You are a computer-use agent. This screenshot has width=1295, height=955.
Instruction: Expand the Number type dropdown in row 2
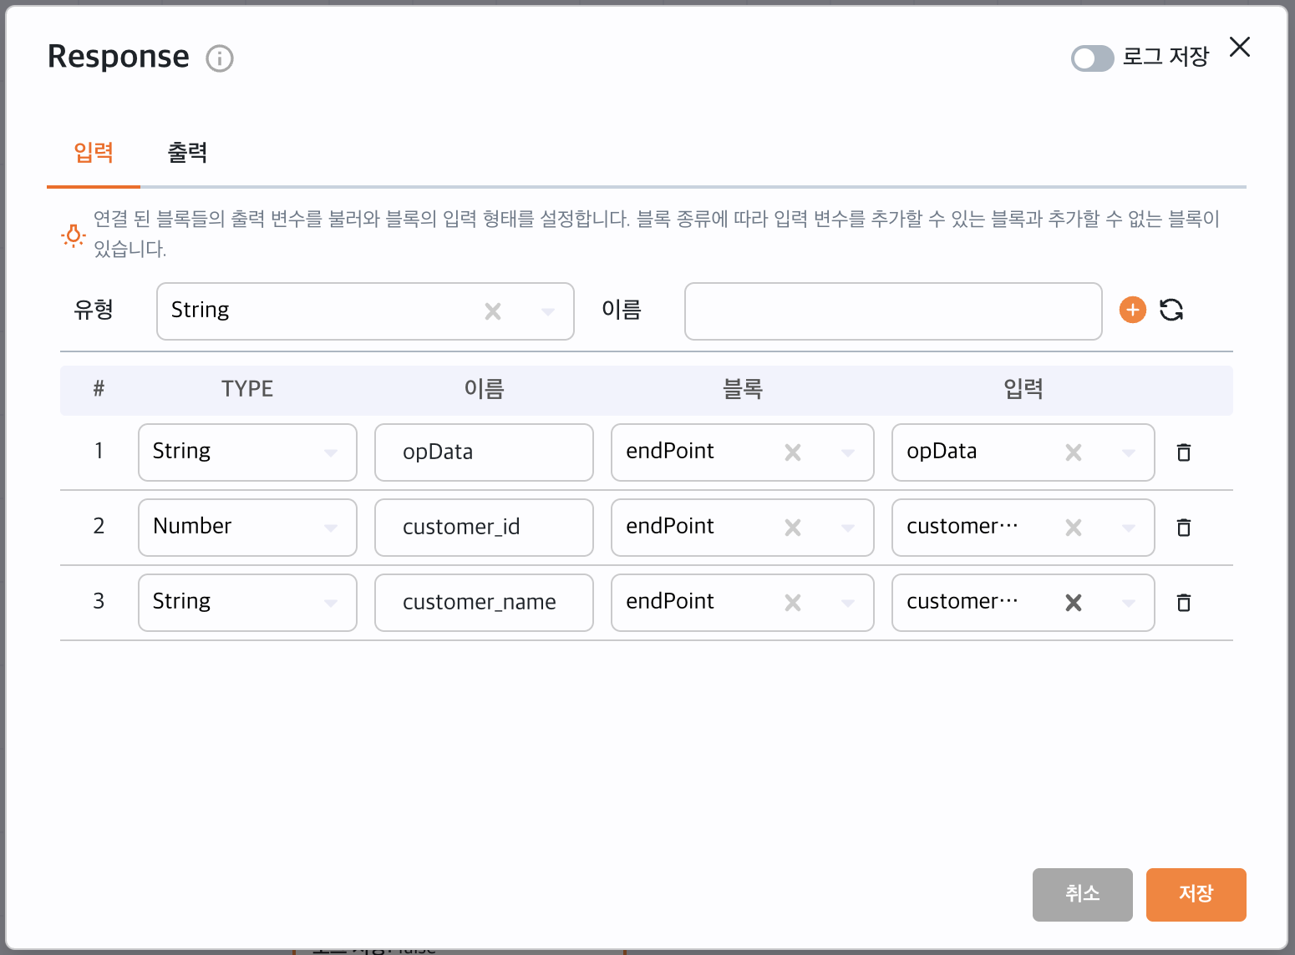(x=331, y=528)
